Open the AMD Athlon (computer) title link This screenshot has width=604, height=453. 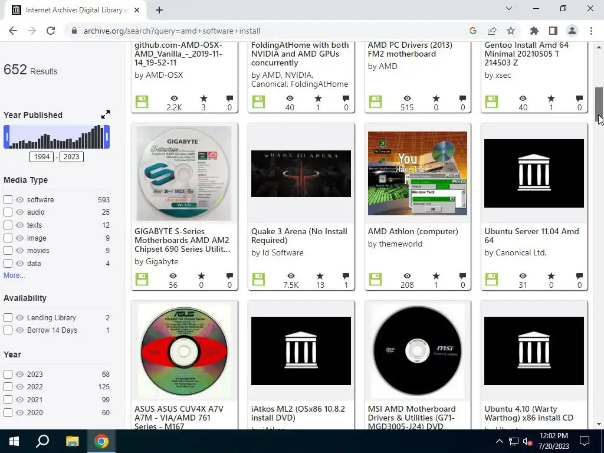[412, 231]
